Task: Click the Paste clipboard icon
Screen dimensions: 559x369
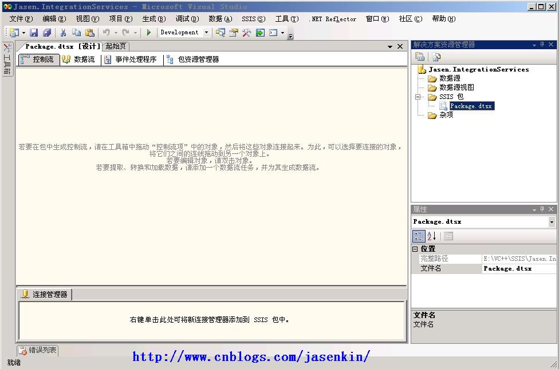Action: [90, 33]
